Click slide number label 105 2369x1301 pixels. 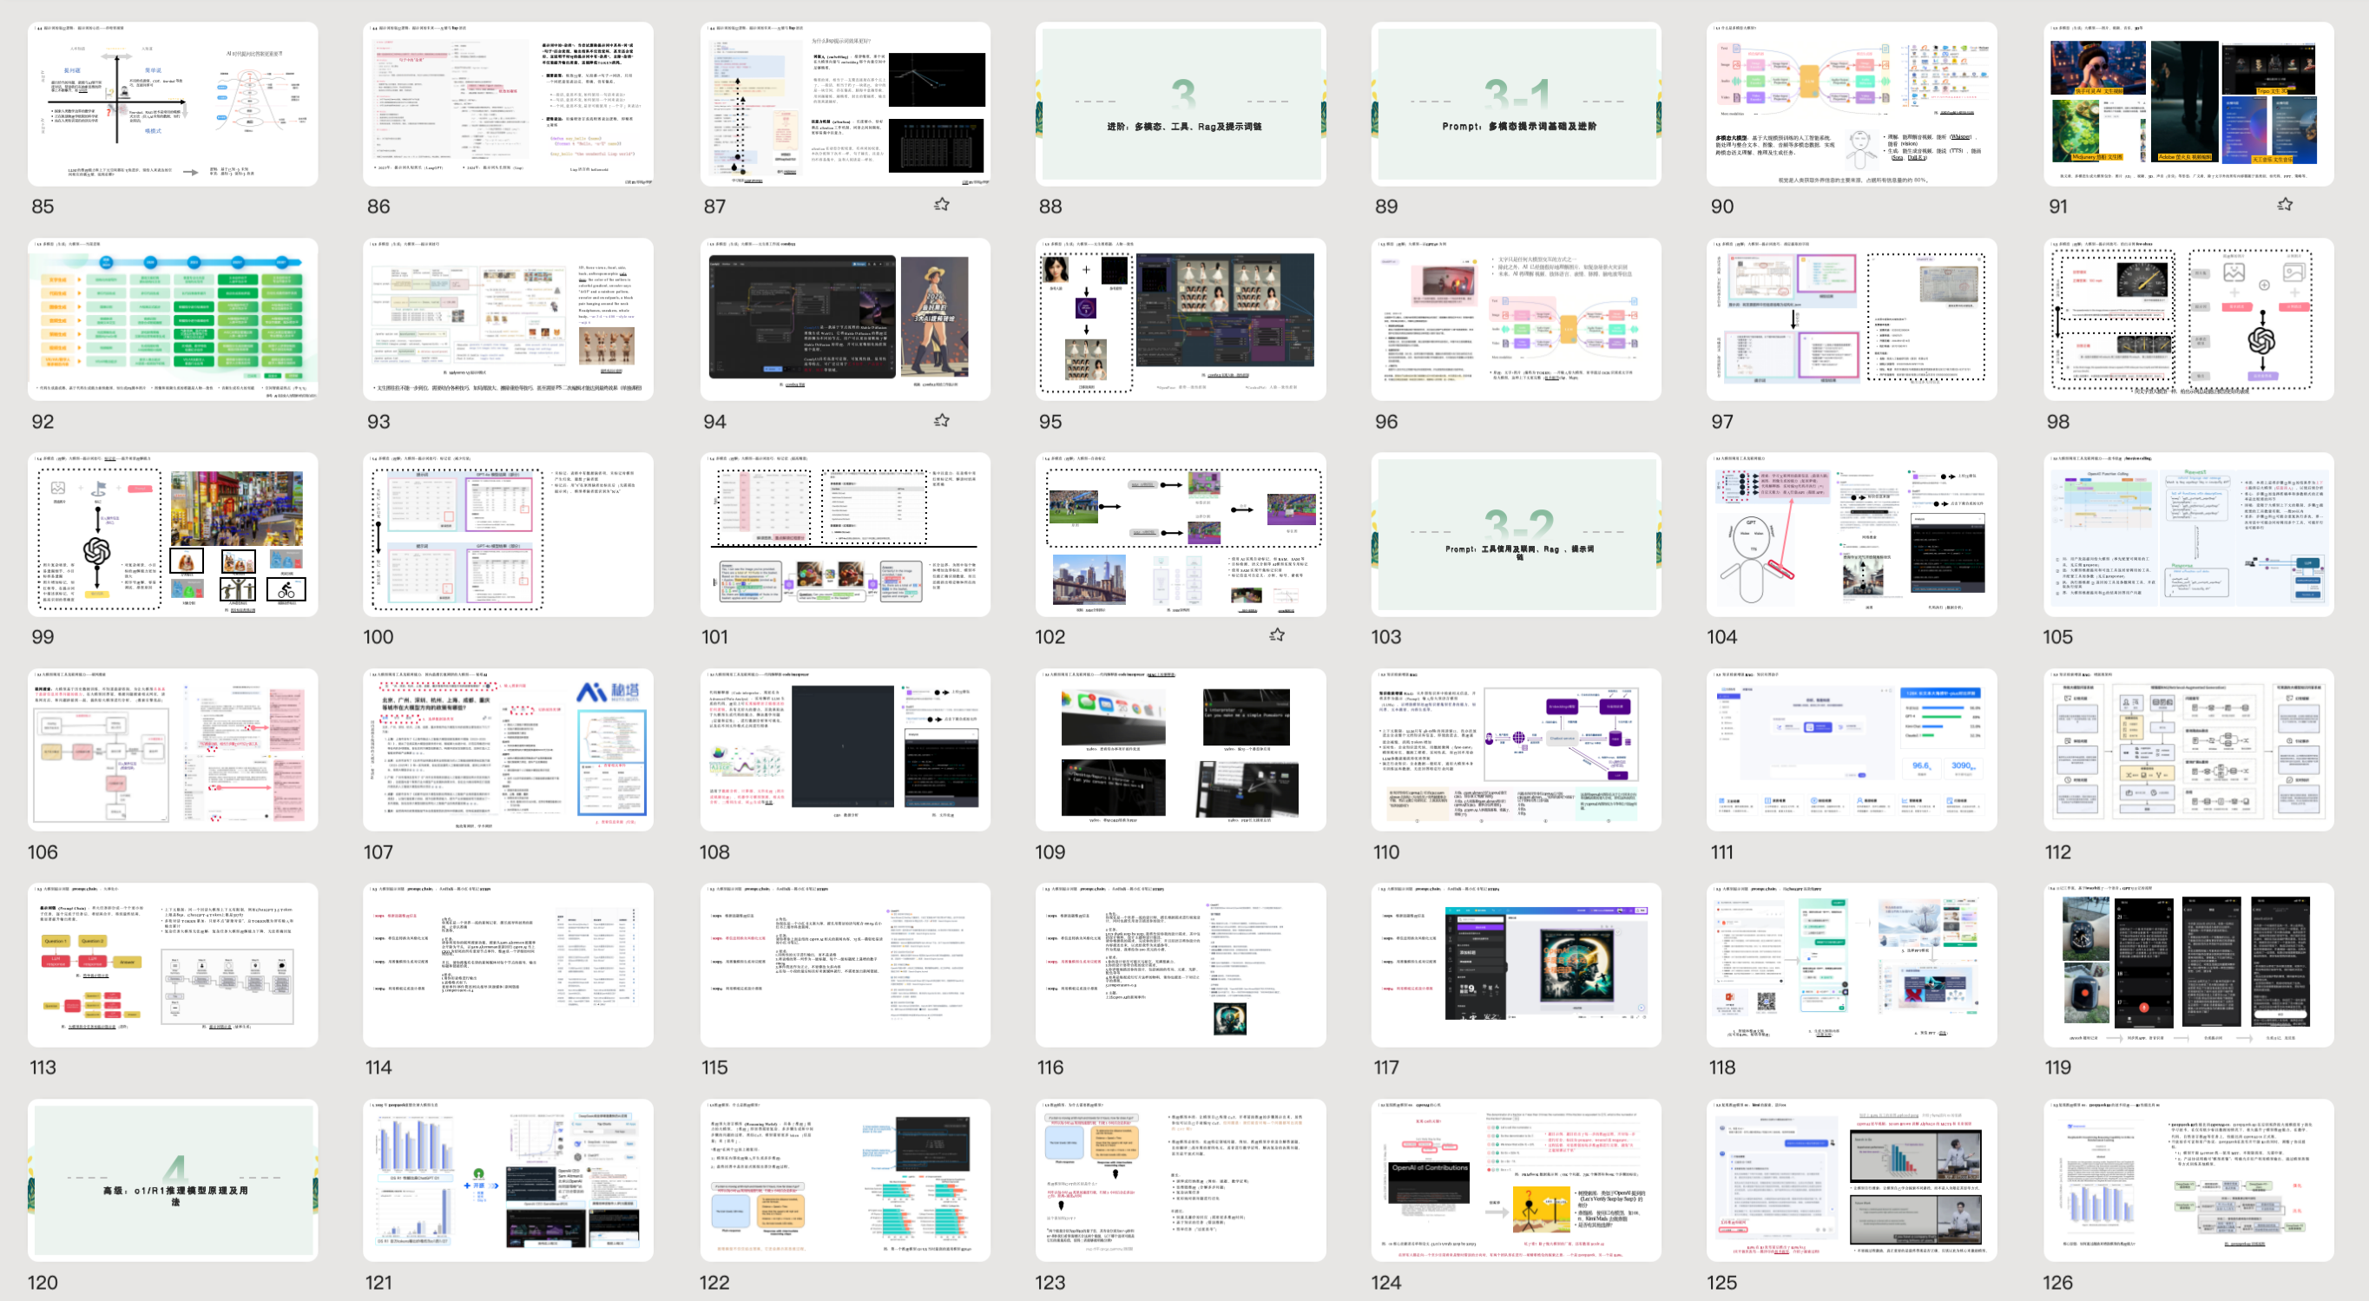pos(2057,637)
